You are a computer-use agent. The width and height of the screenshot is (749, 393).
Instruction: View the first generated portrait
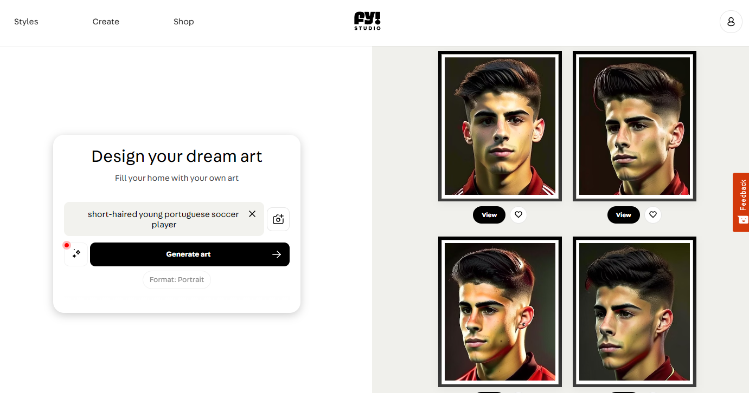[x=489, y=215]
